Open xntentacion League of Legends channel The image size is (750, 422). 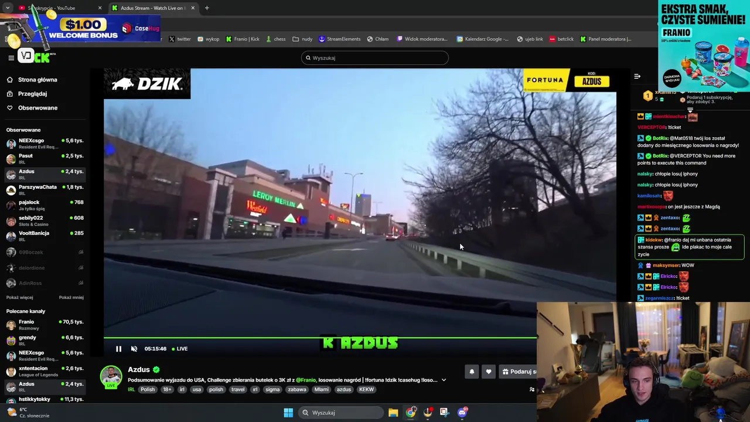click(x=45, y=372)
